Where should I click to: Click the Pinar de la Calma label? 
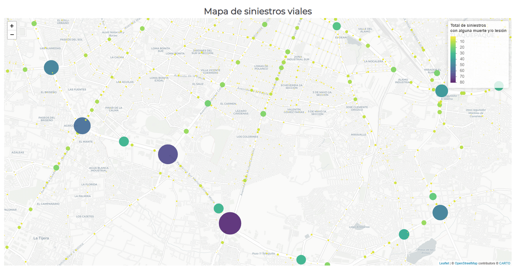tap(114, 109)
